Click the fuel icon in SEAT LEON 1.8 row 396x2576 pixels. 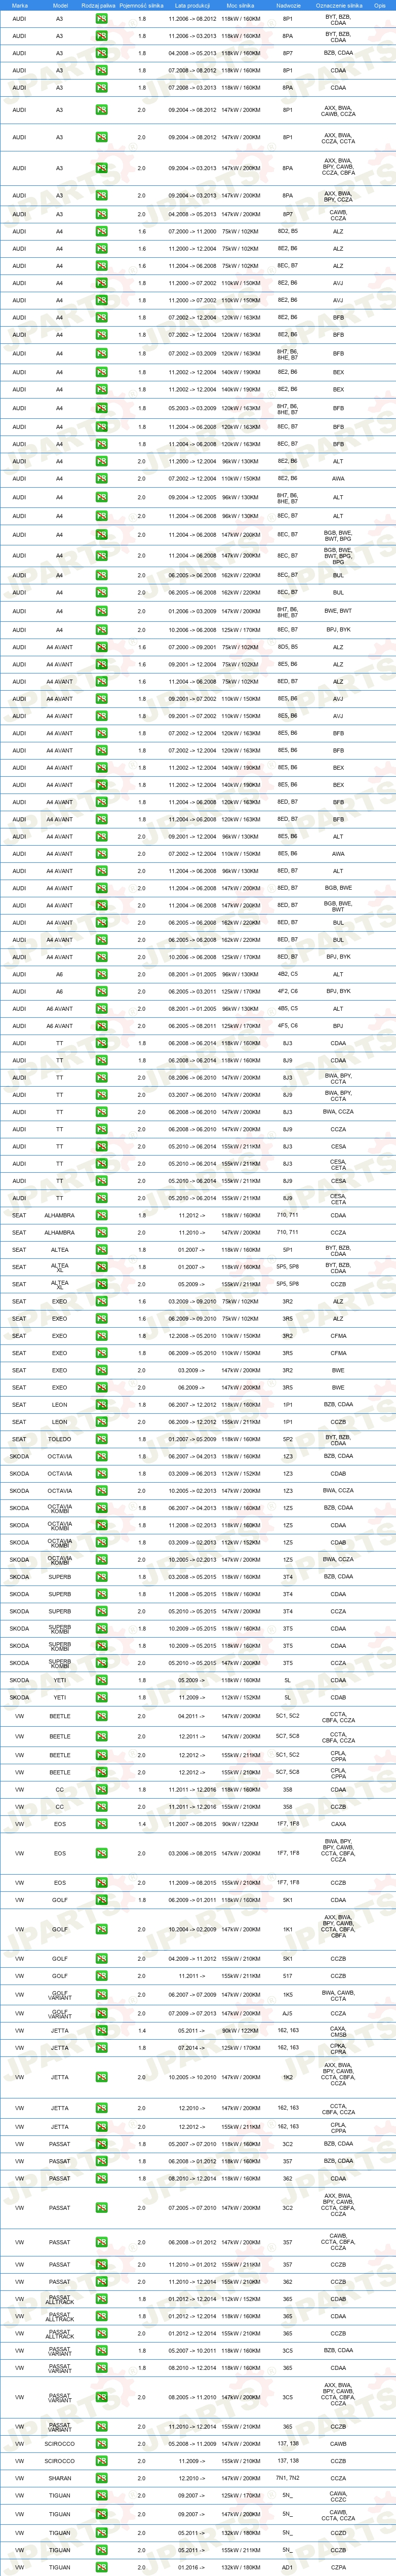tap(101, 1404)
